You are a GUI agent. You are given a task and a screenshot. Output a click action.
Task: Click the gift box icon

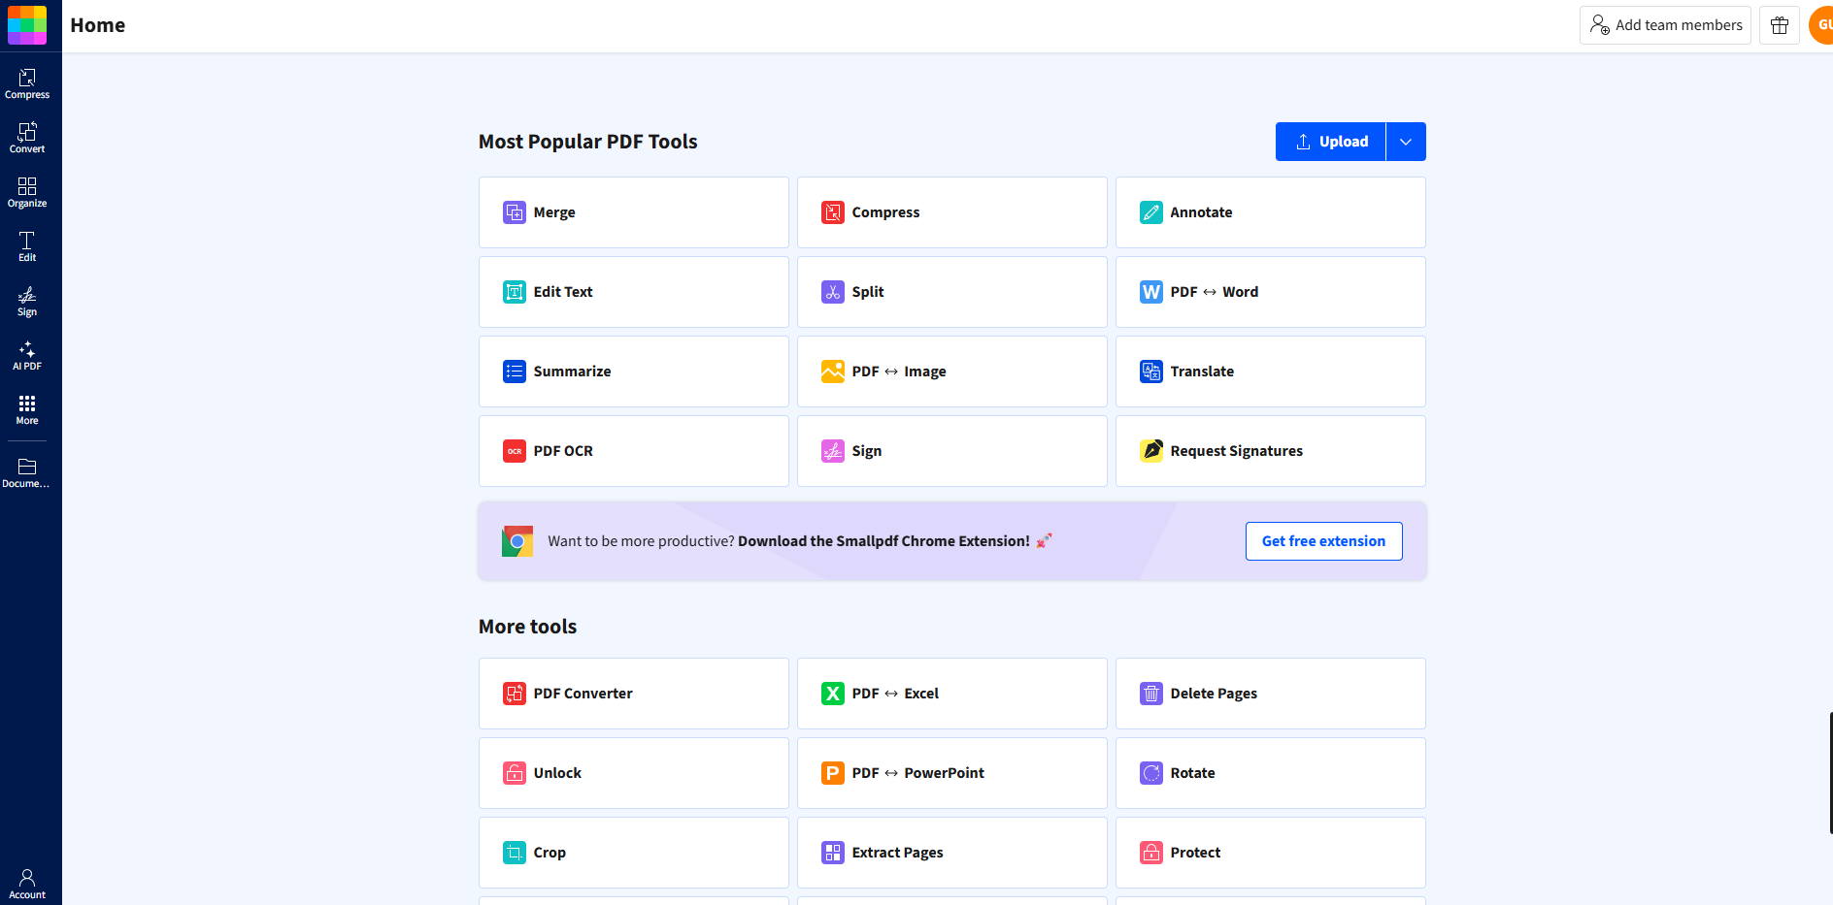pos(1780,25)
